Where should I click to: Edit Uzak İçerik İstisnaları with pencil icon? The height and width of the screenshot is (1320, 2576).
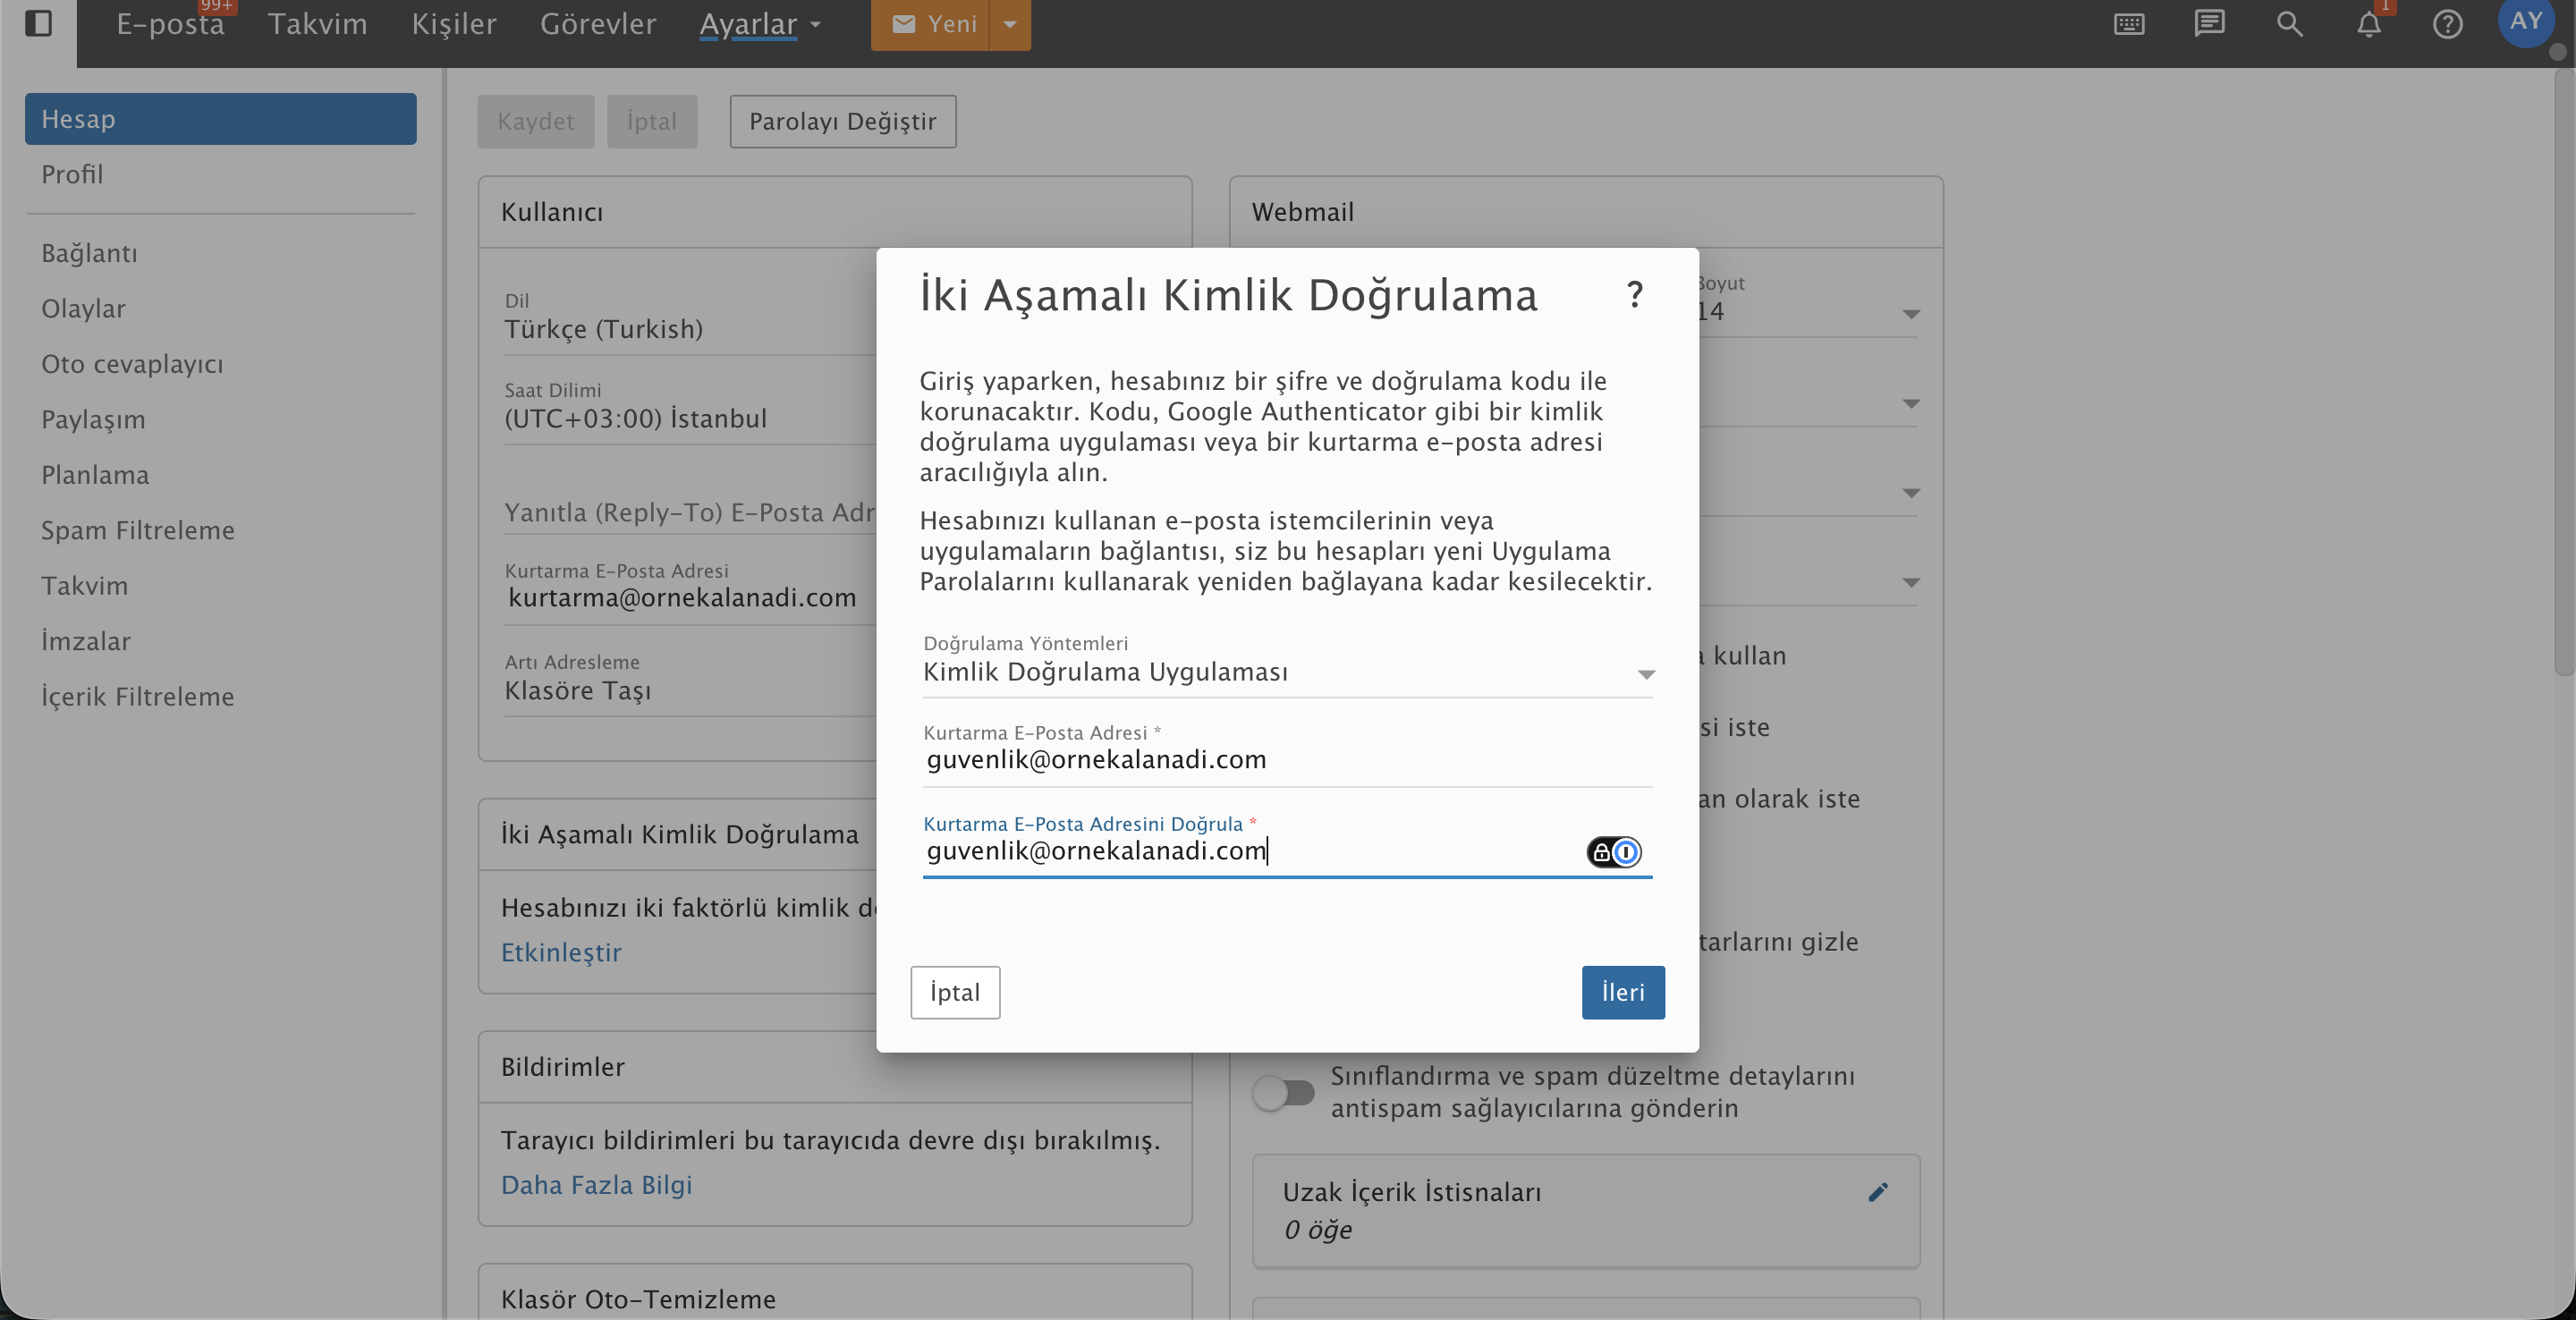click(x=1878, y=1192)
